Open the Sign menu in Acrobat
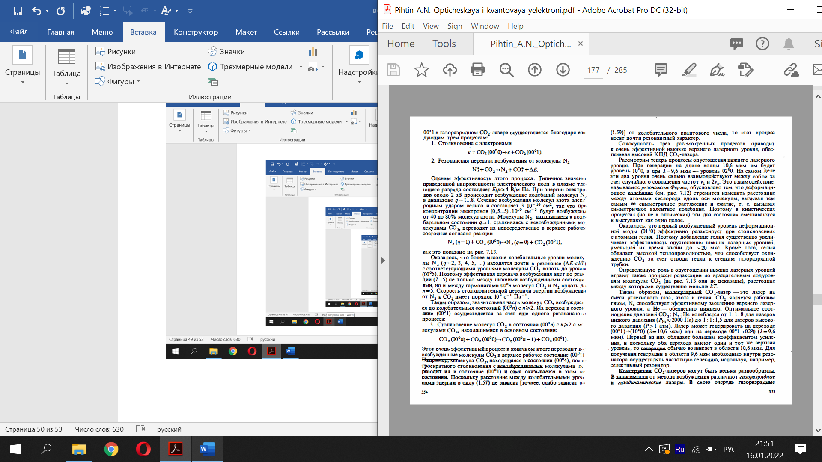Viewport: 822px width, 462px height. point(455,26)
